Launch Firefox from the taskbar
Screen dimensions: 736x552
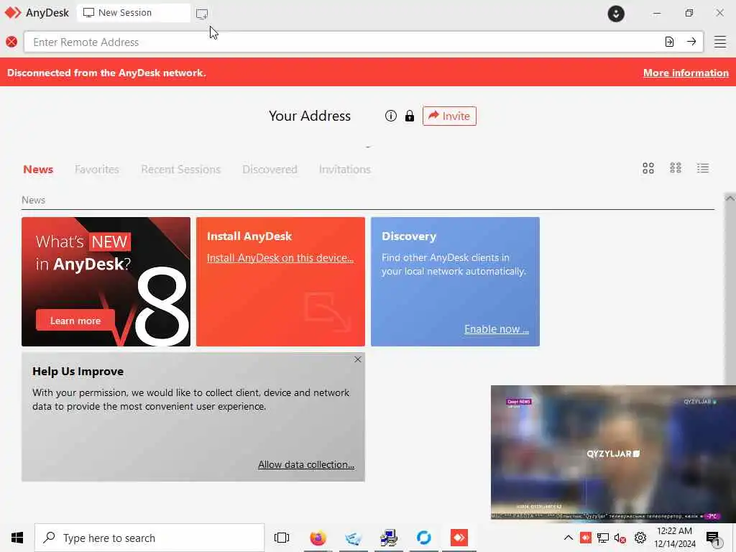(x=318, y=538)
